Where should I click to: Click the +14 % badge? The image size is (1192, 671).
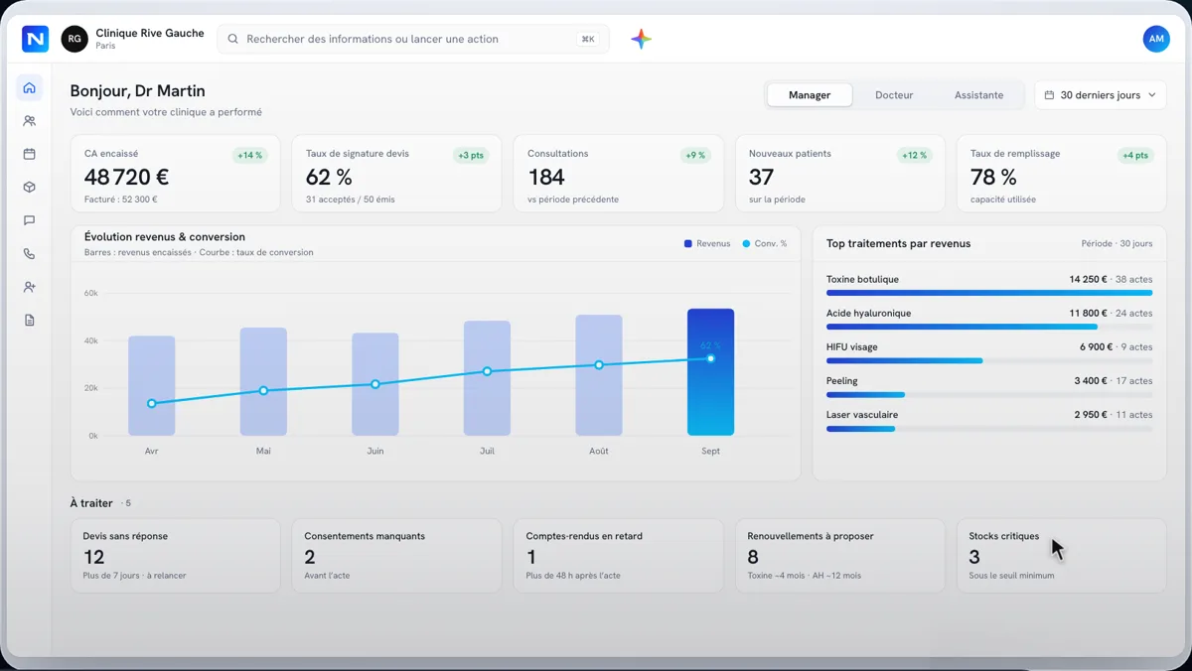(x=249, y=155)
